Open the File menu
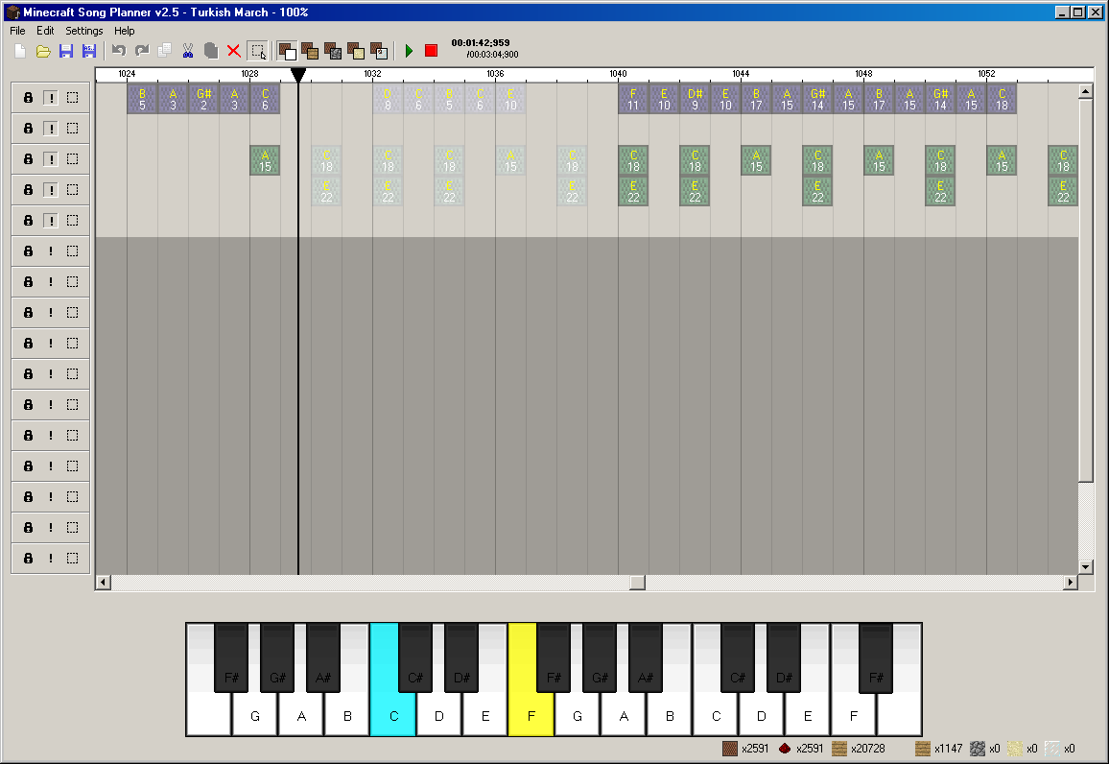1109x764 pixels. (17, 31)
